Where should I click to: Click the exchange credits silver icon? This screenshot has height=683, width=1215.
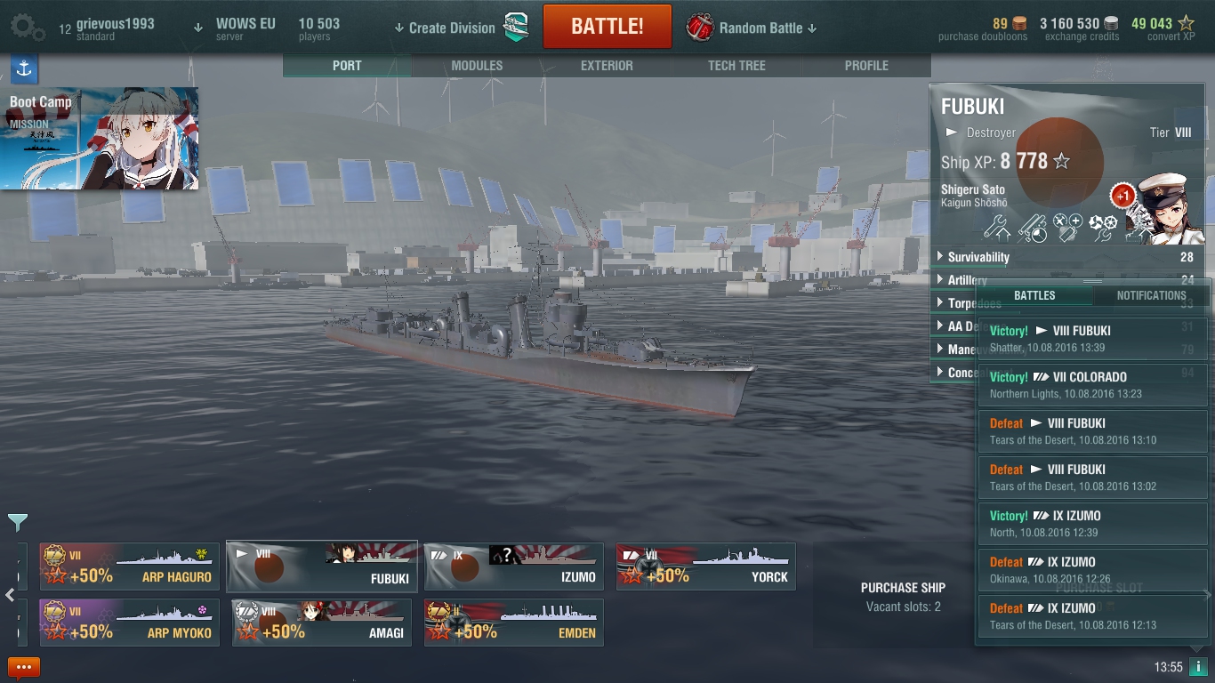(x=1112, y=24)
